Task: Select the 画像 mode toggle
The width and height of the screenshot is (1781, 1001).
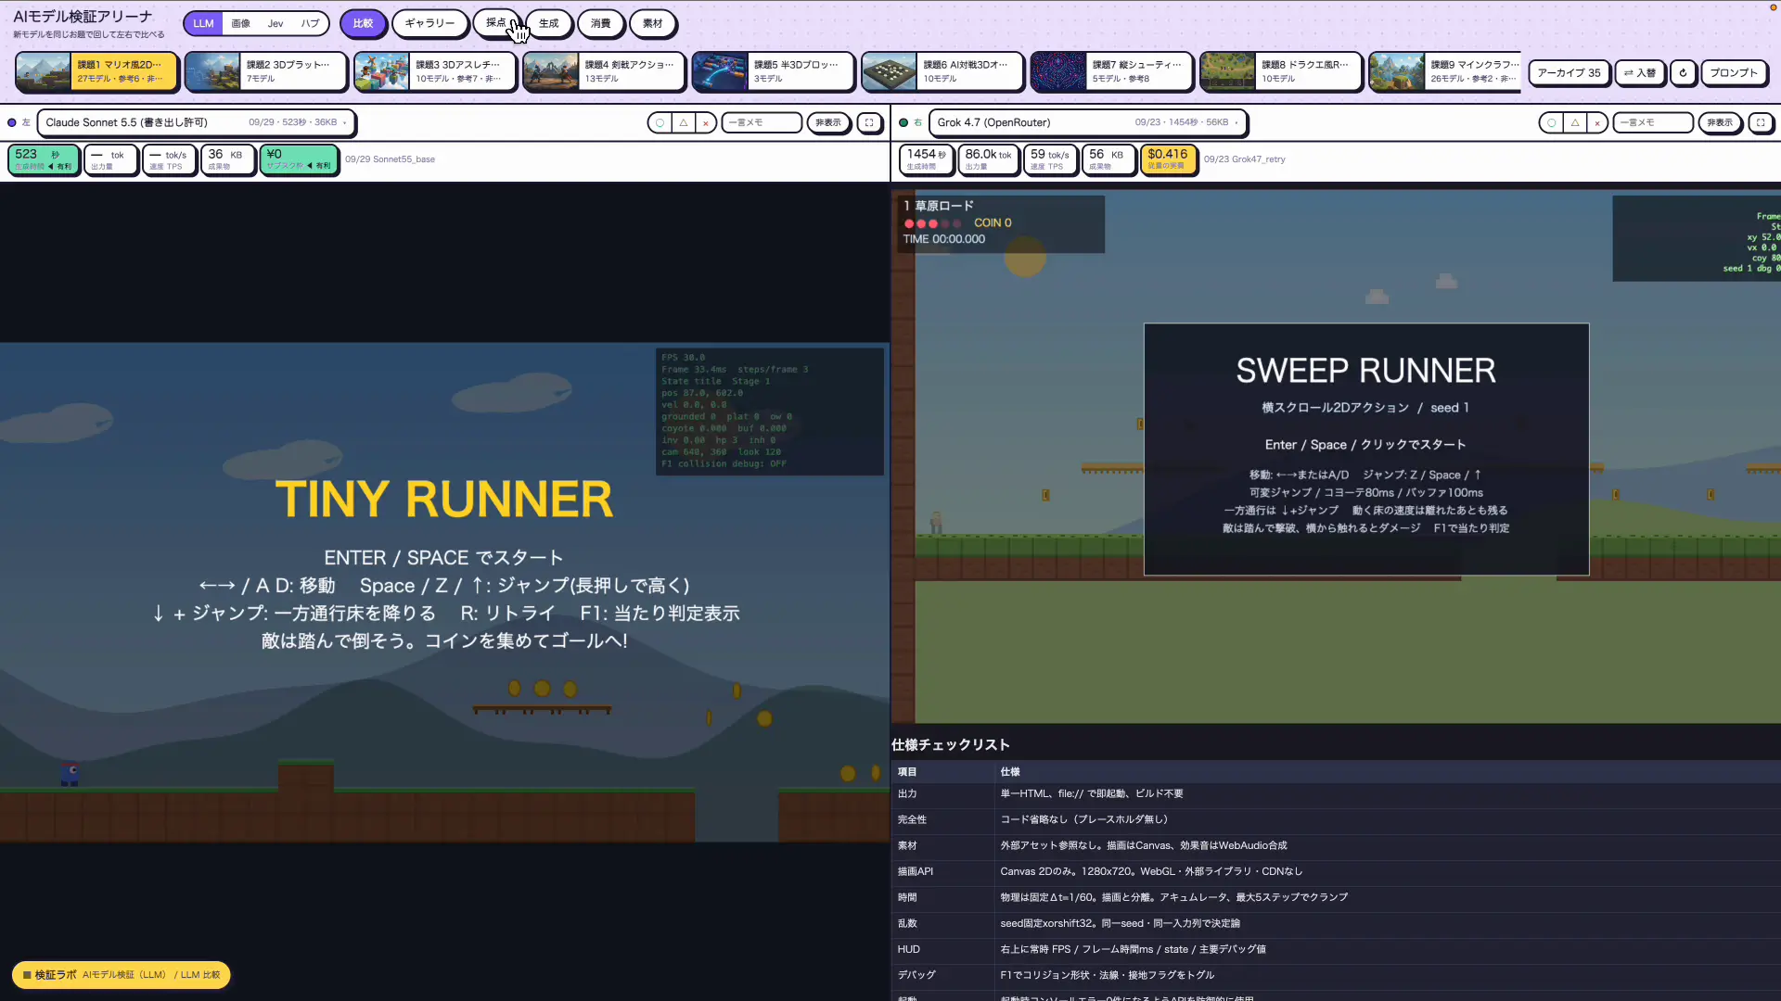Action: click(240, 23)
